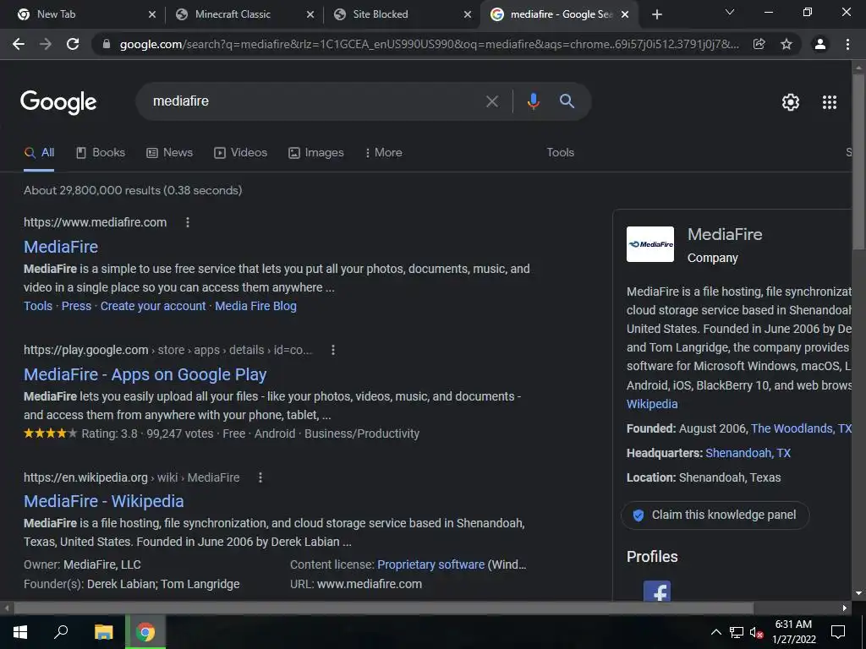Follow The Woodlands, TX link
This screenshot has height=649, width=866.
801,428
